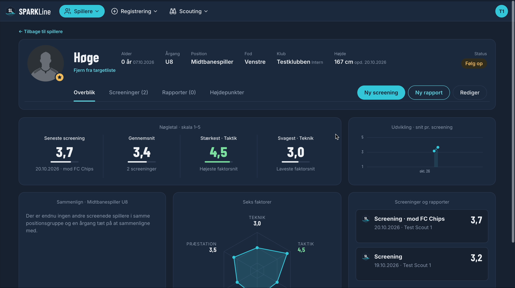
Task: Click the logo icon on FC Chips screening
Action: (x=366, y=219)
